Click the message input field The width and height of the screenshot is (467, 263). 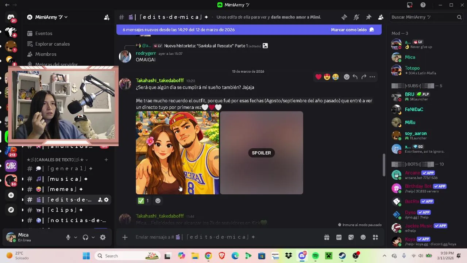pyautogui.click(x=225, y=237)
